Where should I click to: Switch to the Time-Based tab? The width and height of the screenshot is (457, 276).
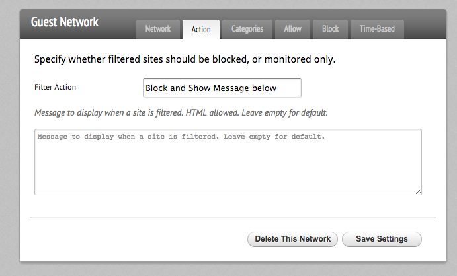point(377,29)
